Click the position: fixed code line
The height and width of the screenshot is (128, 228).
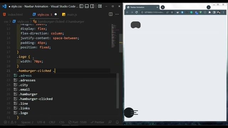pos(36,47)
